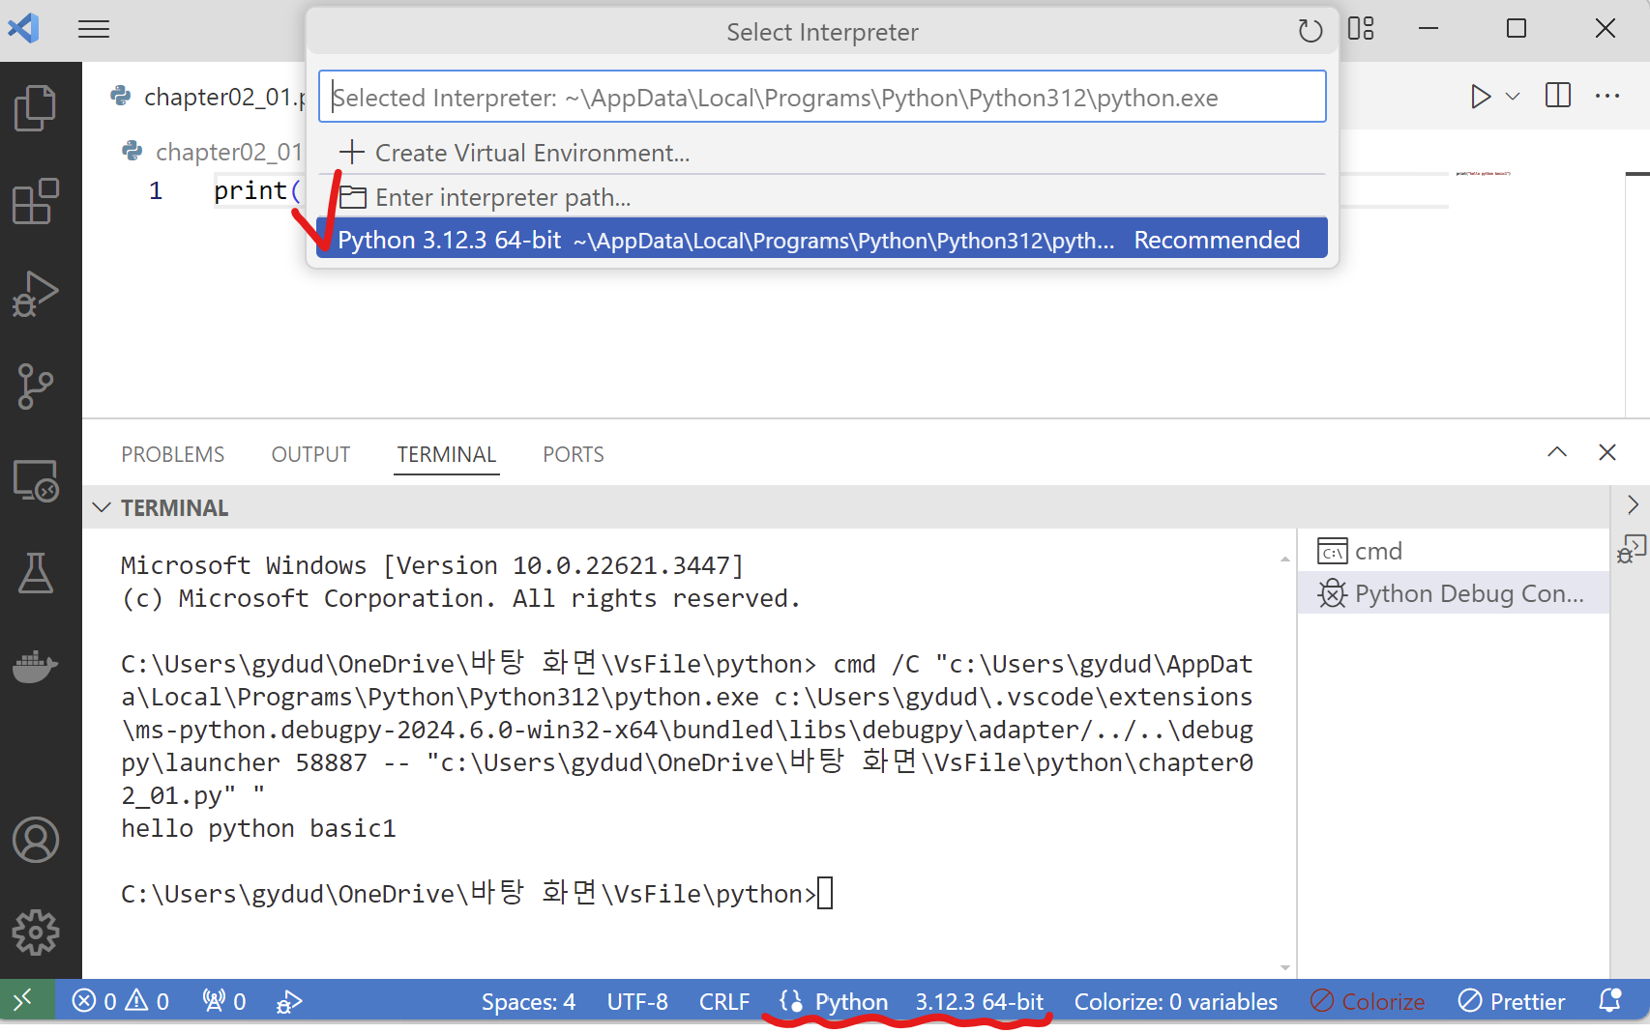Screen dimensions: 1650x1033
Task: Open the Testing flask view
Action: click(x=36, y=573)
